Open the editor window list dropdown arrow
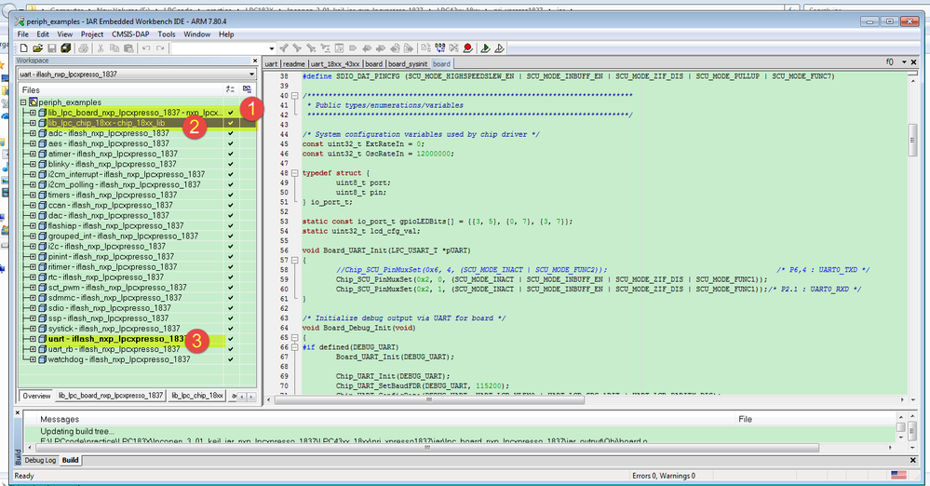Screen dimensions: 930x486 click(904, 62)
